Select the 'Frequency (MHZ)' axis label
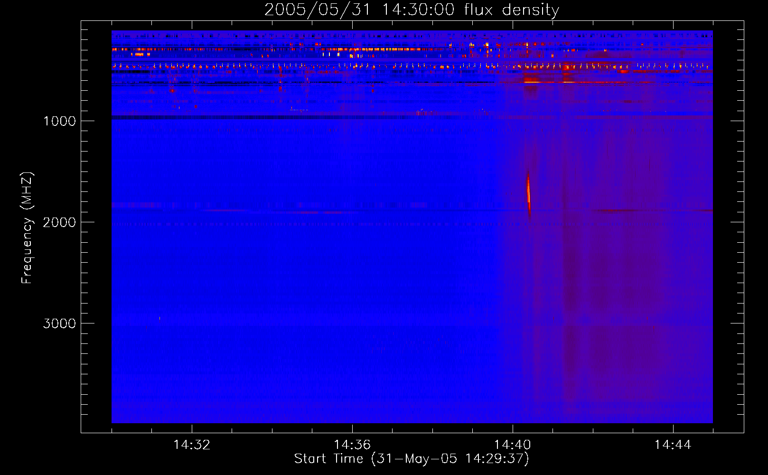Screen dimensions: 768x475 pyautogui.click(x=27, y=228)
